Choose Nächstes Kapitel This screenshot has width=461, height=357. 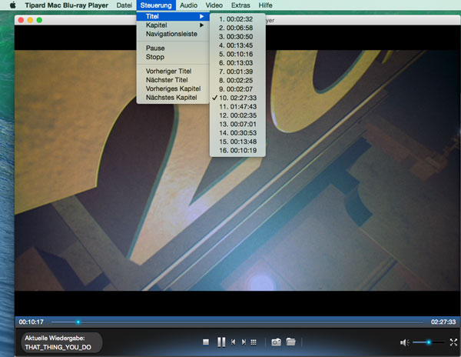173,98
